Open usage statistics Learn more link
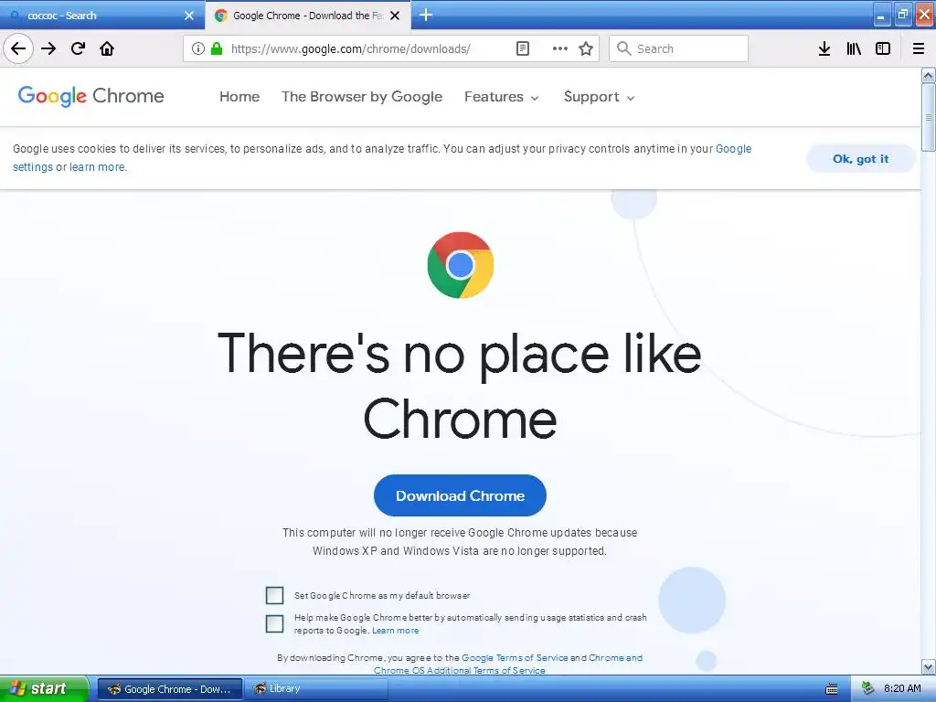Image resolution: width=936 pixels, height=702 pixels. [395, 631]
